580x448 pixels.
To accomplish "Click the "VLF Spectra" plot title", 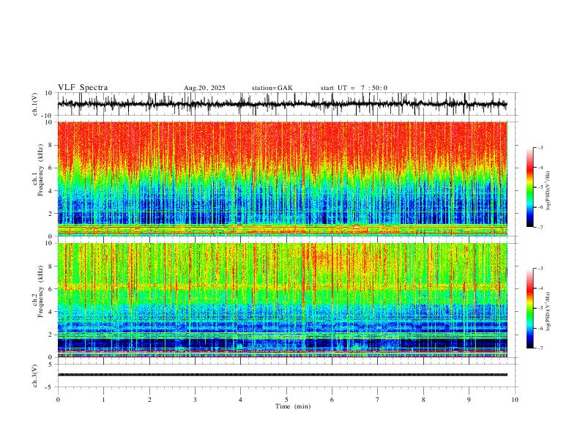I will click(x=83, y=88).
